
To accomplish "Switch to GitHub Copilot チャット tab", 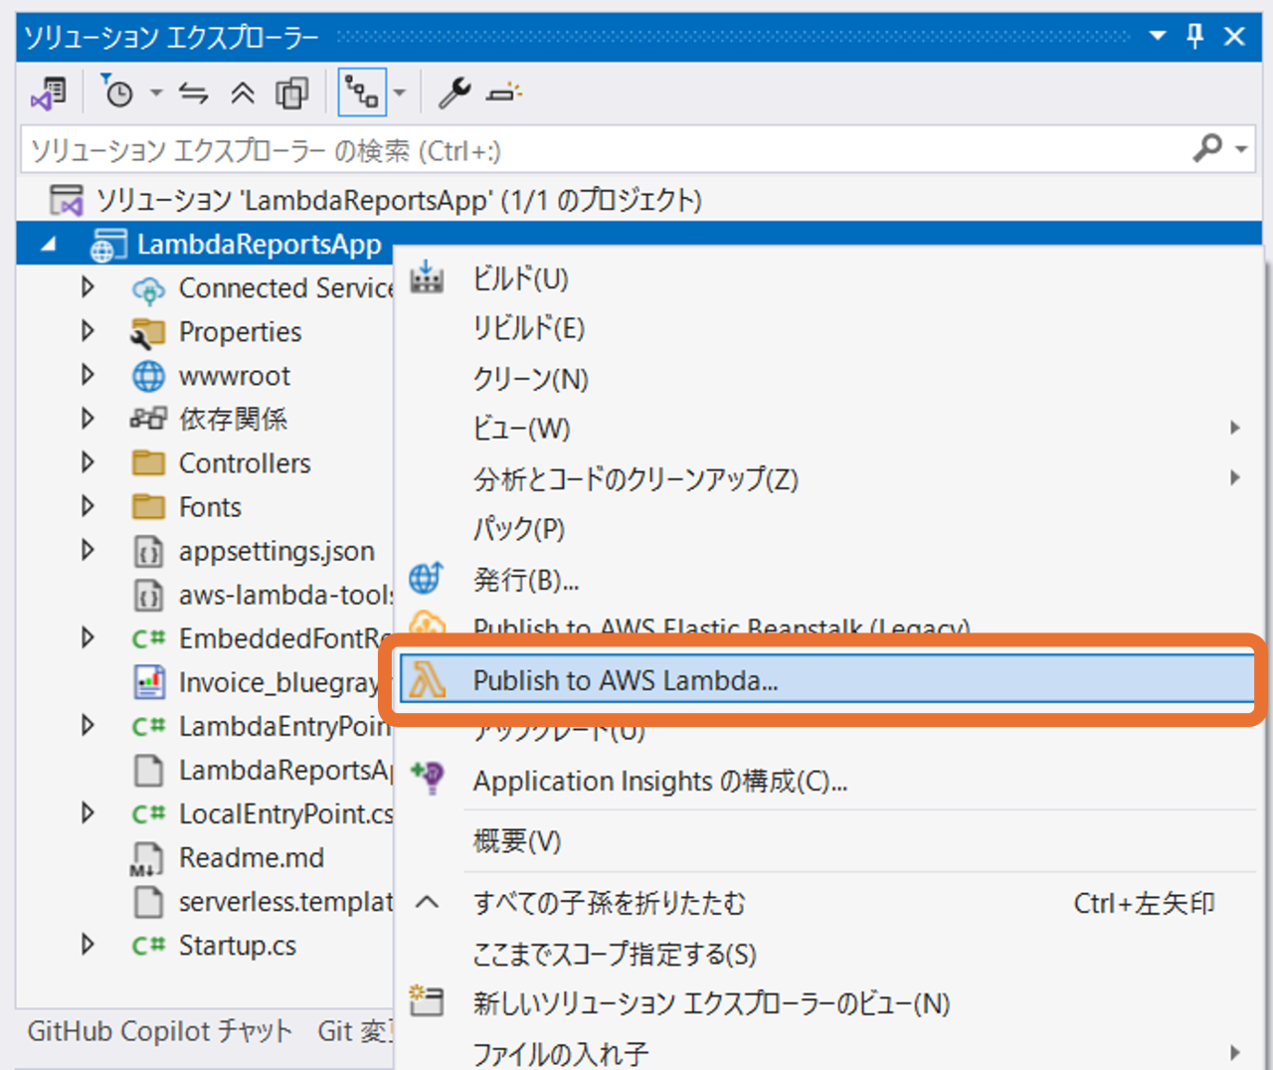I will click(x=160, y=1031).
